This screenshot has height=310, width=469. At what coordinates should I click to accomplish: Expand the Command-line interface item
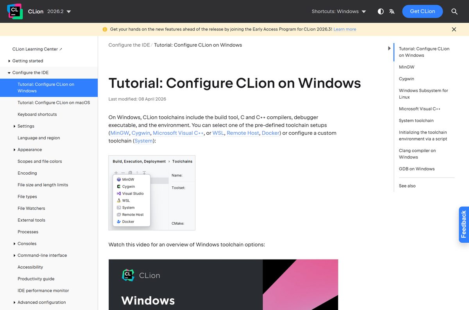pos(14,255)
